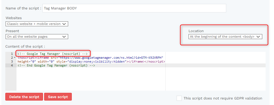Click the Content of the script label
274x105 pixels.
click(x=25, y=47)
